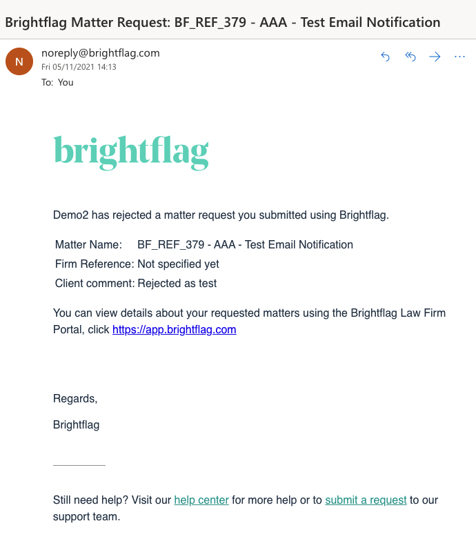Image resolution: width=476 pixels, height=541 pixels.
Task: Click the green brightflag logo
Action: pos(131,153)
